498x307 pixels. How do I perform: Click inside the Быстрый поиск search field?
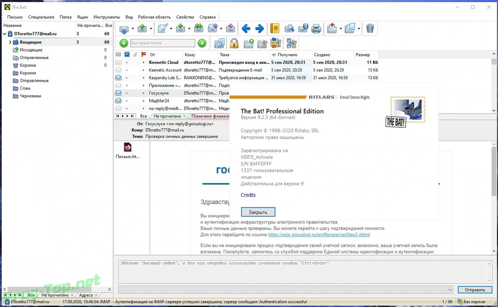[x=162, y=43]
